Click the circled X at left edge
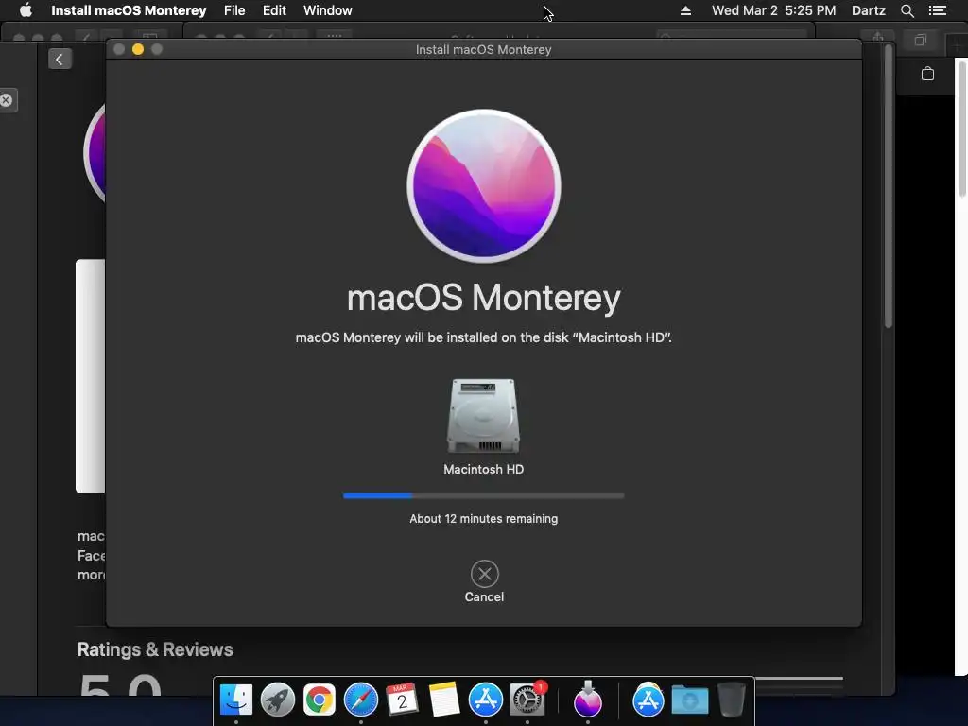This screenshot has width=968, height=726. point(7,100)
